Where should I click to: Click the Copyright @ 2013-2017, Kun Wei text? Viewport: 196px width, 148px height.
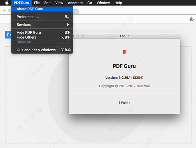[x=124, y=86]
